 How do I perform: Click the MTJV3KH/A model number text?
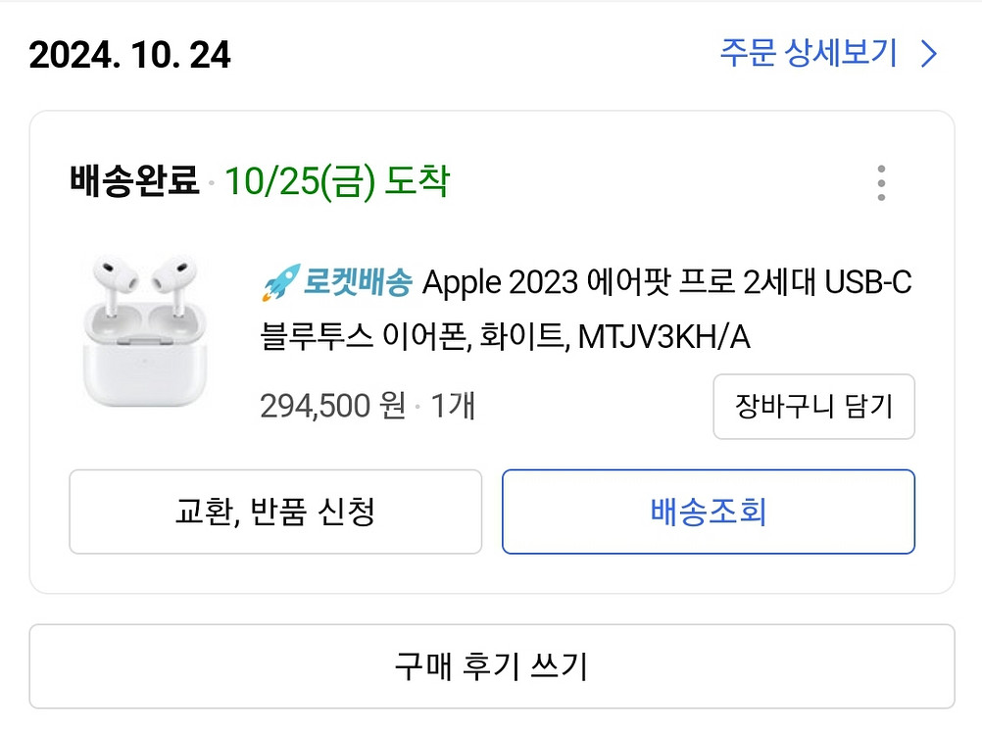[663, 337]
